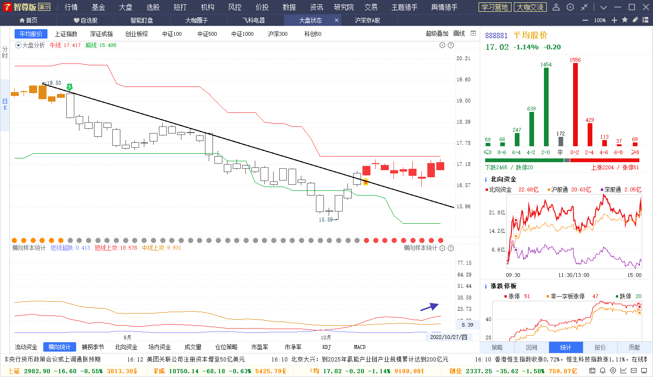
Task: Show 流动资金 indicator
Action: coord(26,347)
